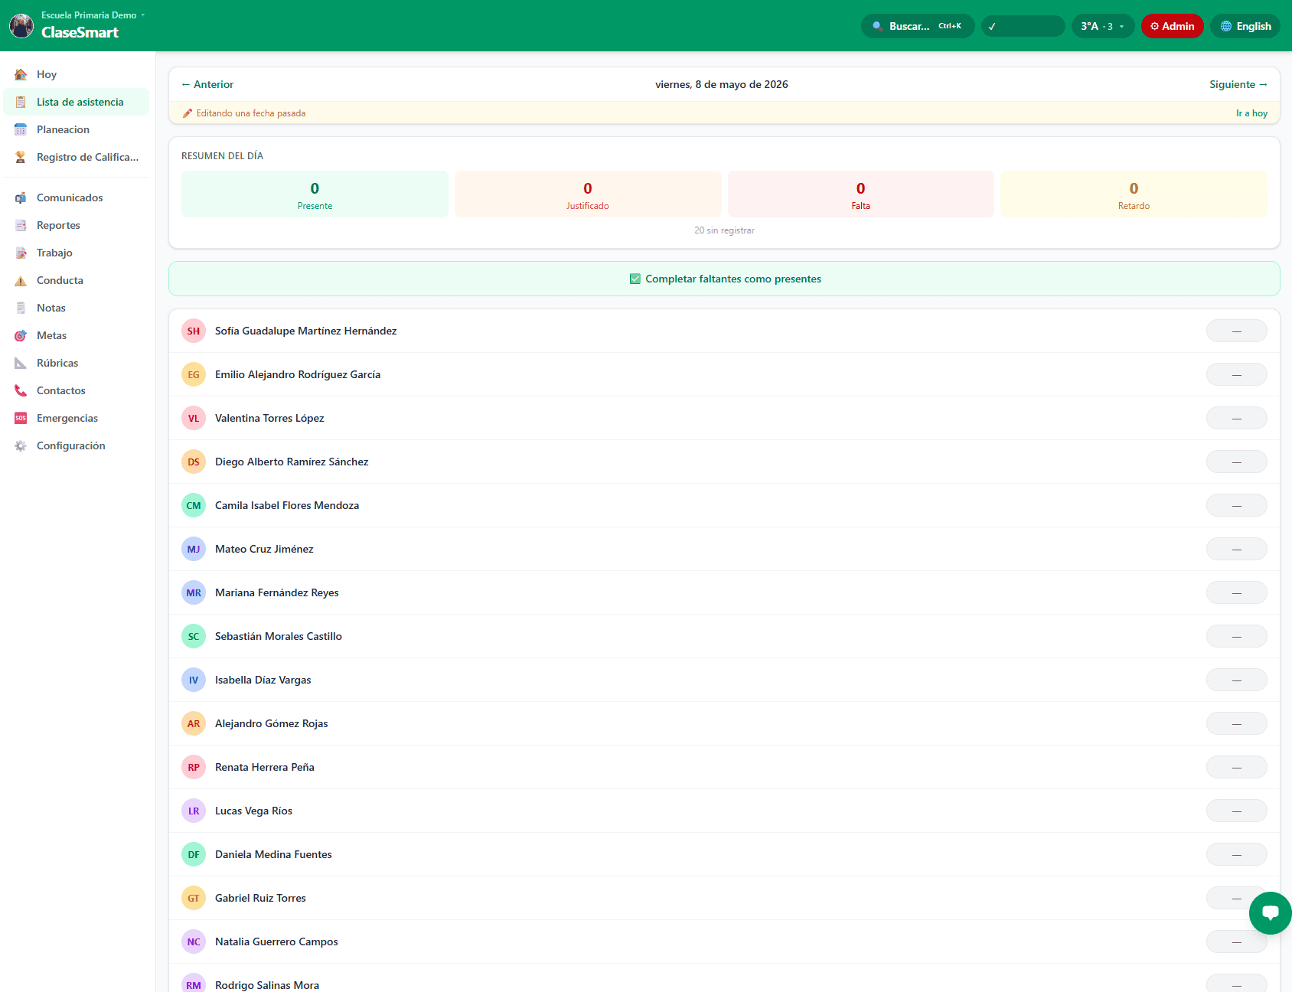The height and width of the screenshot is (992, 1292).
Task: Click the LR avatar for Lucas Vega
Action: (194, 811)
